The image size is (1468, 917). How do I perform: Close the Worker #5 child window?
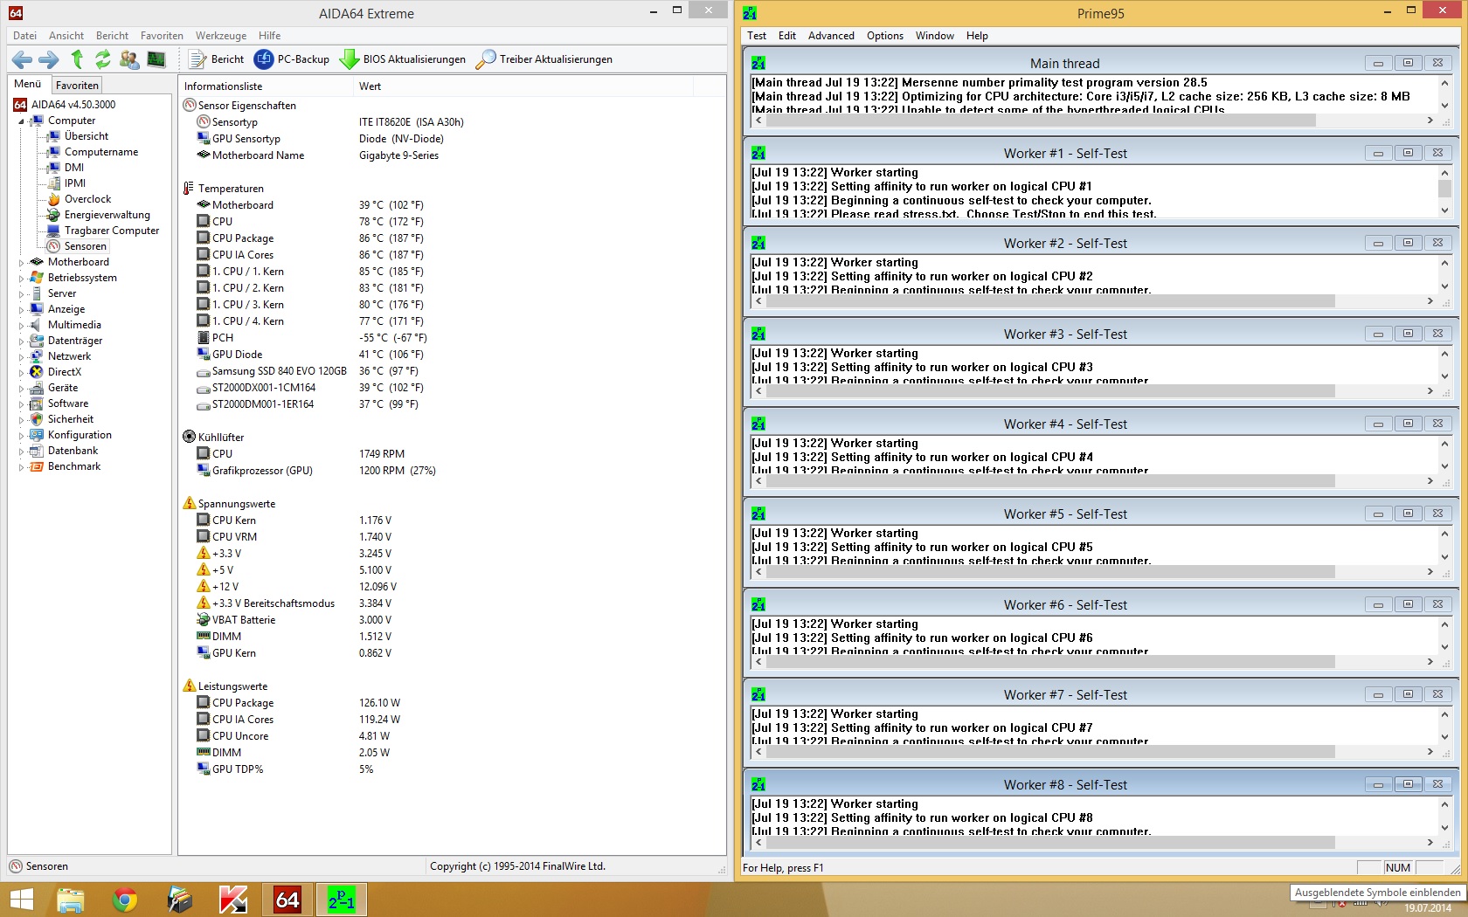(1437, 514)
